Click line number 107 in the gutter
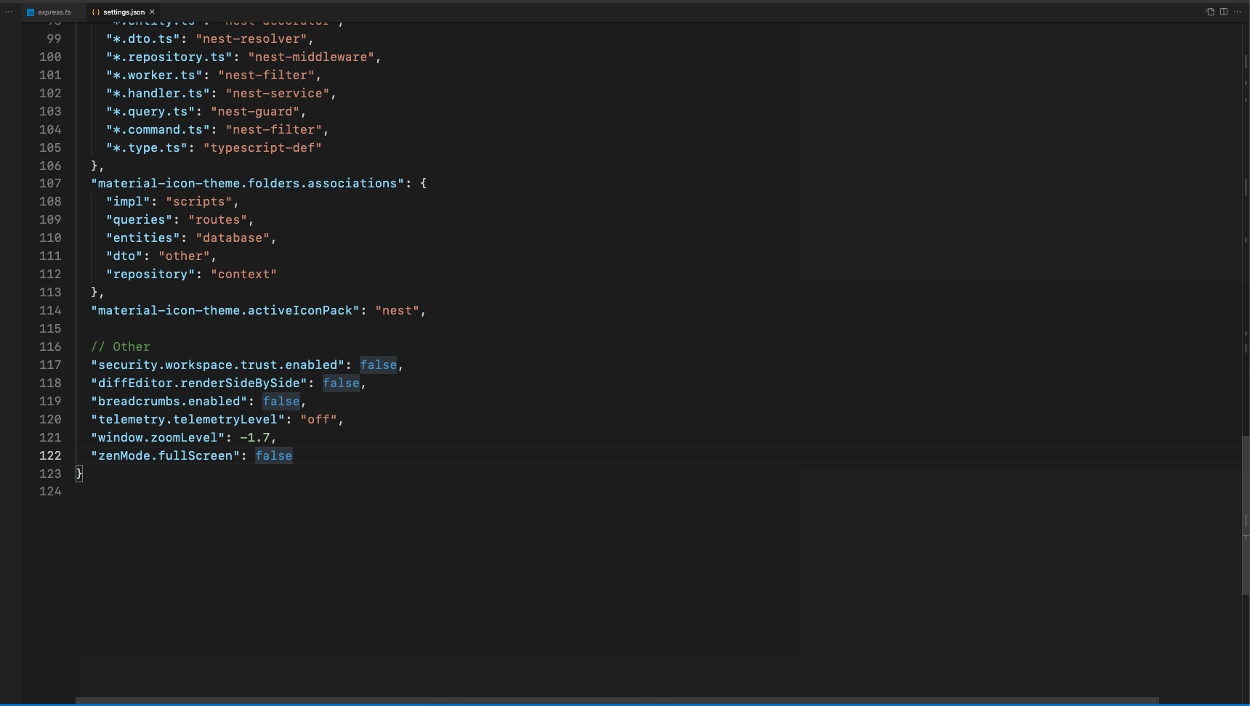This screenshot has height=706, width=1250. (50, 183)
